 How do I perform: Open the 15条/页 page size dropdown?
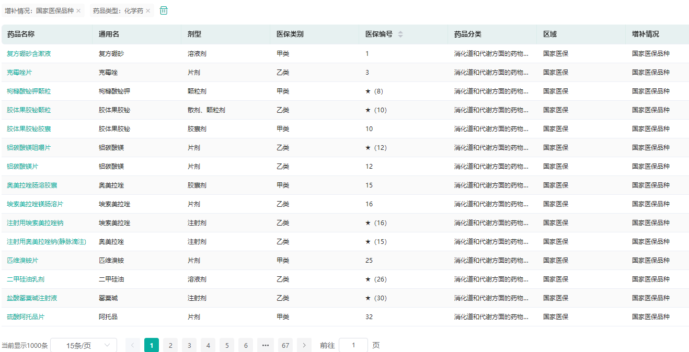click(84, 345)
